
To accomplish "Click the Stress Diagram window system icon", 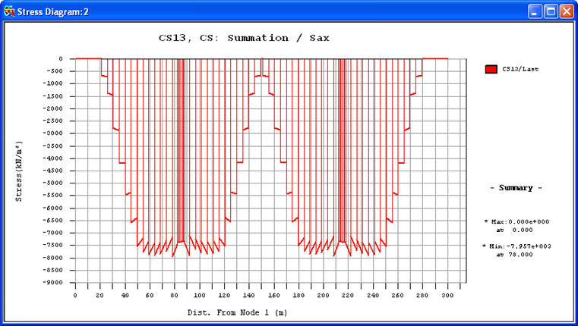I will [10, 11].
